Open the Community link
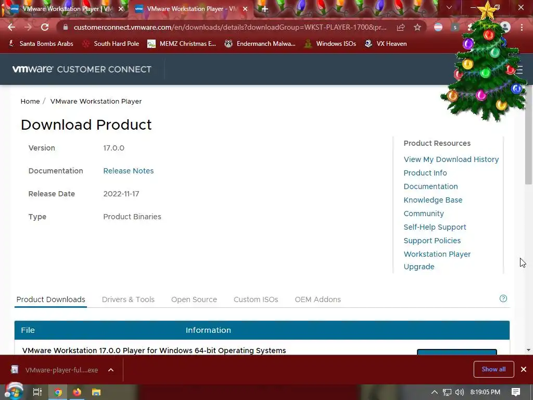533x400 pixels. pos(424,214)
